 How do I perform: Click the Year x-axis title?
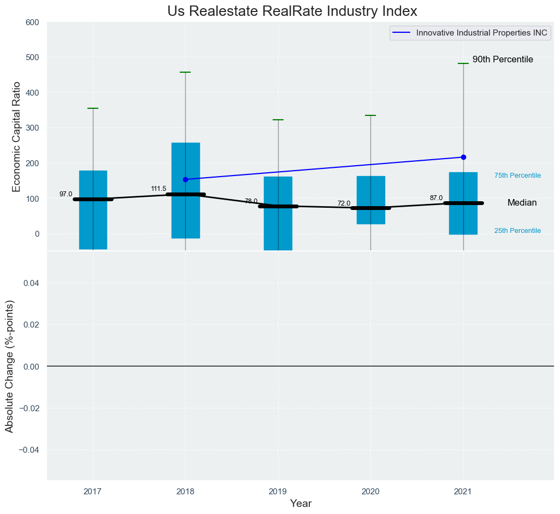point(300,503)
